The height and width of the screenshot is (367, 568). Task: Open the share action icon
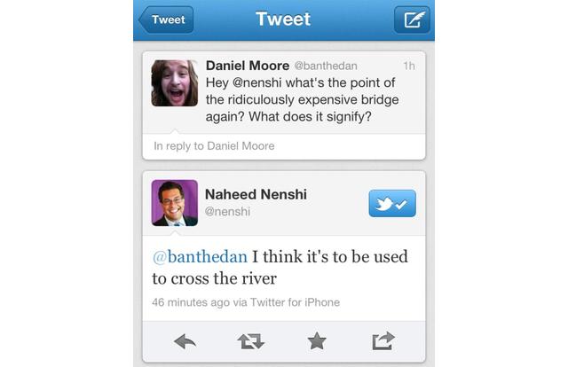click(x=383, y=341)
